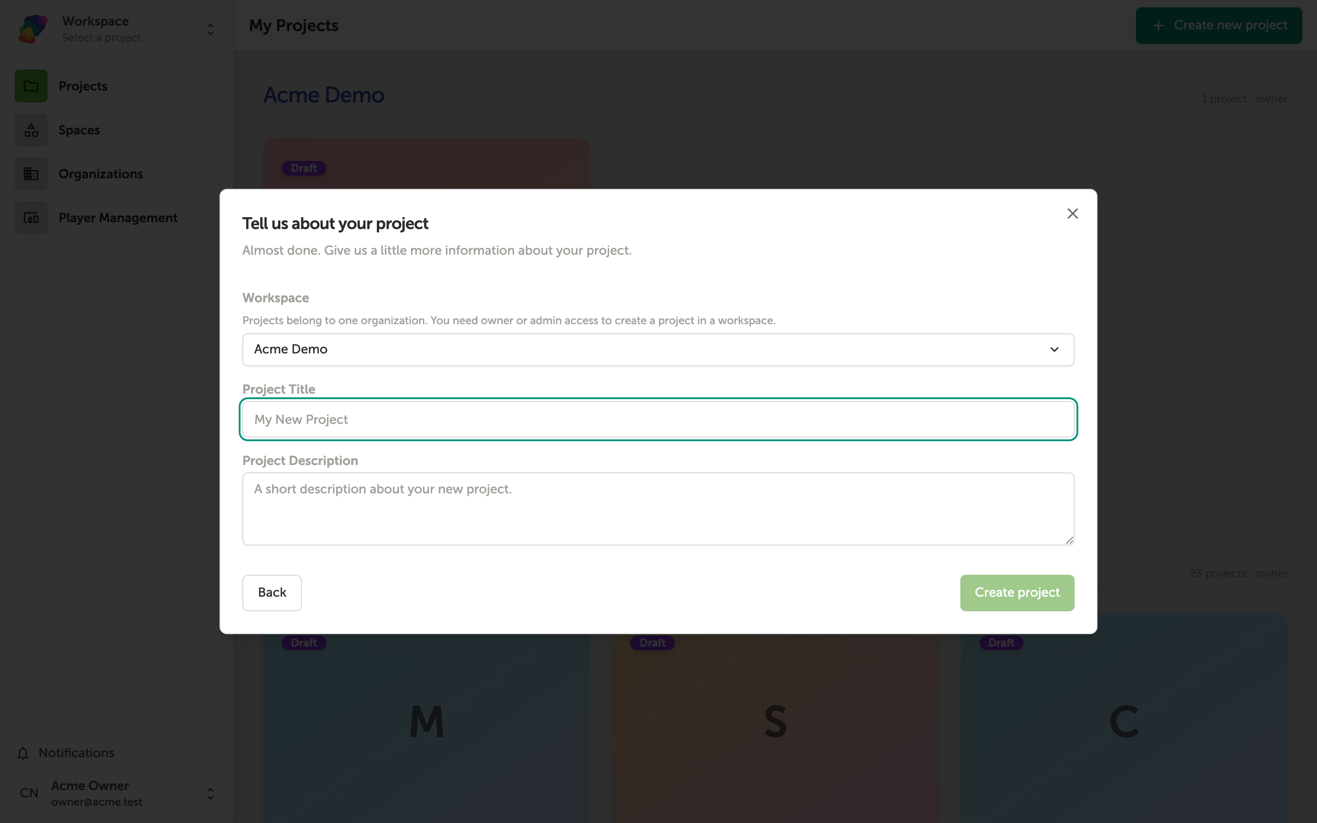Viewport: 1317px width, 823px height.
Task: Open the Acme Demo workspace dropdown
Action: [x=658, y=349]
